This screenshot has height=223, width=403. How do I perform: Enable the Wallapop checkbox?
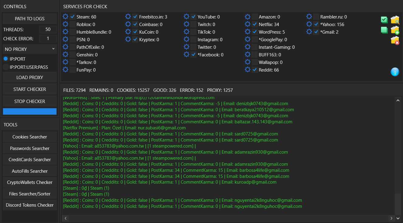[255, 62]
